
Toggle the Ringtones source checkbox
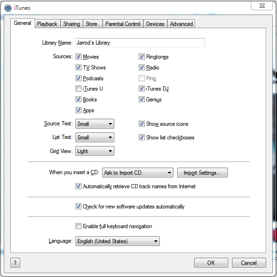[142, 57]
